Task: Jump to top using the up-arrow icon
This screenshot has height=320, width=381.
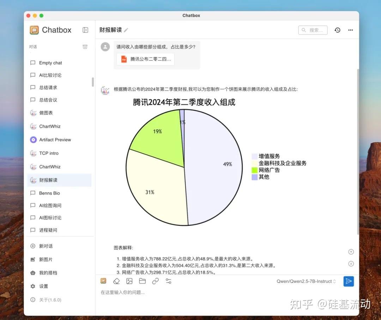Action: click(351, 252)
